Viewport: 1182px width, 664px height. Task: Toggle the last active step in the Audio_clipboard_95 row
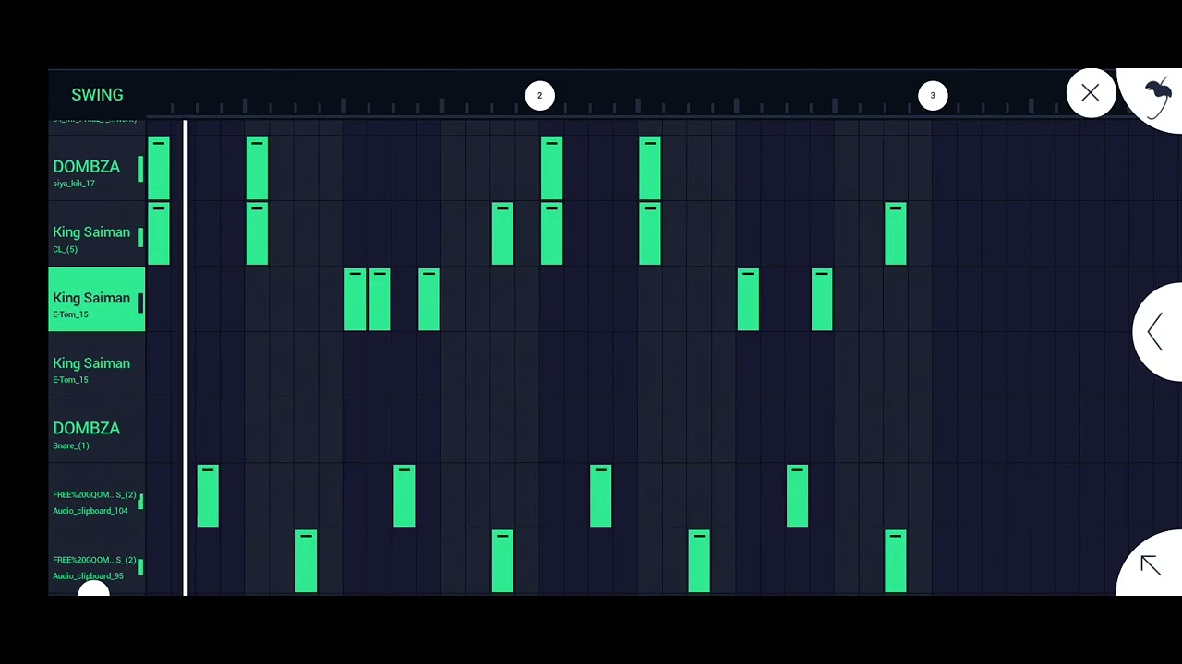896,562
